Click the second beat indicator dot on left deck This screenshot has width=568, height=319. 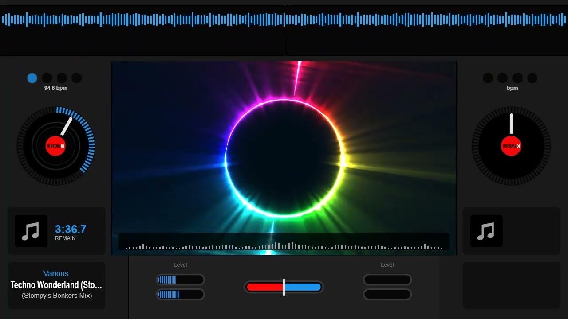pyautogui.click(x=47, y=78)
